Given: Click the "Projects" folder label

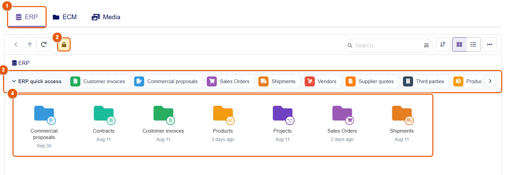Looking at the screenshot, I should (283, 131).
